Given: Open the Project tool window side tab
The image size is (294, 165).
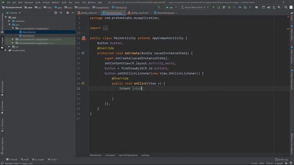Looking at the screenshot, I should (x=2, y=43).
